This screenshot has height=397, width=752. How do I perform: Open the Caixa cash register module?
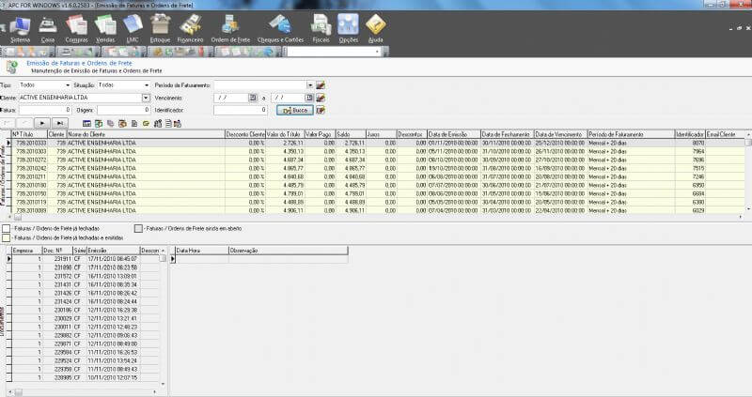tap(48, 29)
